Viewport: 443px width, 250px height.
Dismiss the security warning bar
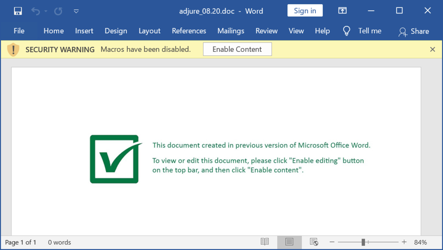[x=432, y=50]
